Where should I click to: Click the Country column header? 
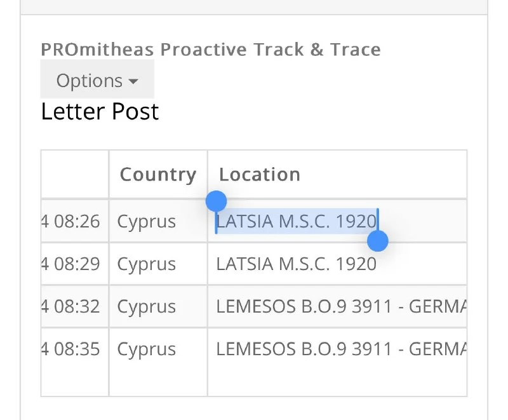point(157,174)
